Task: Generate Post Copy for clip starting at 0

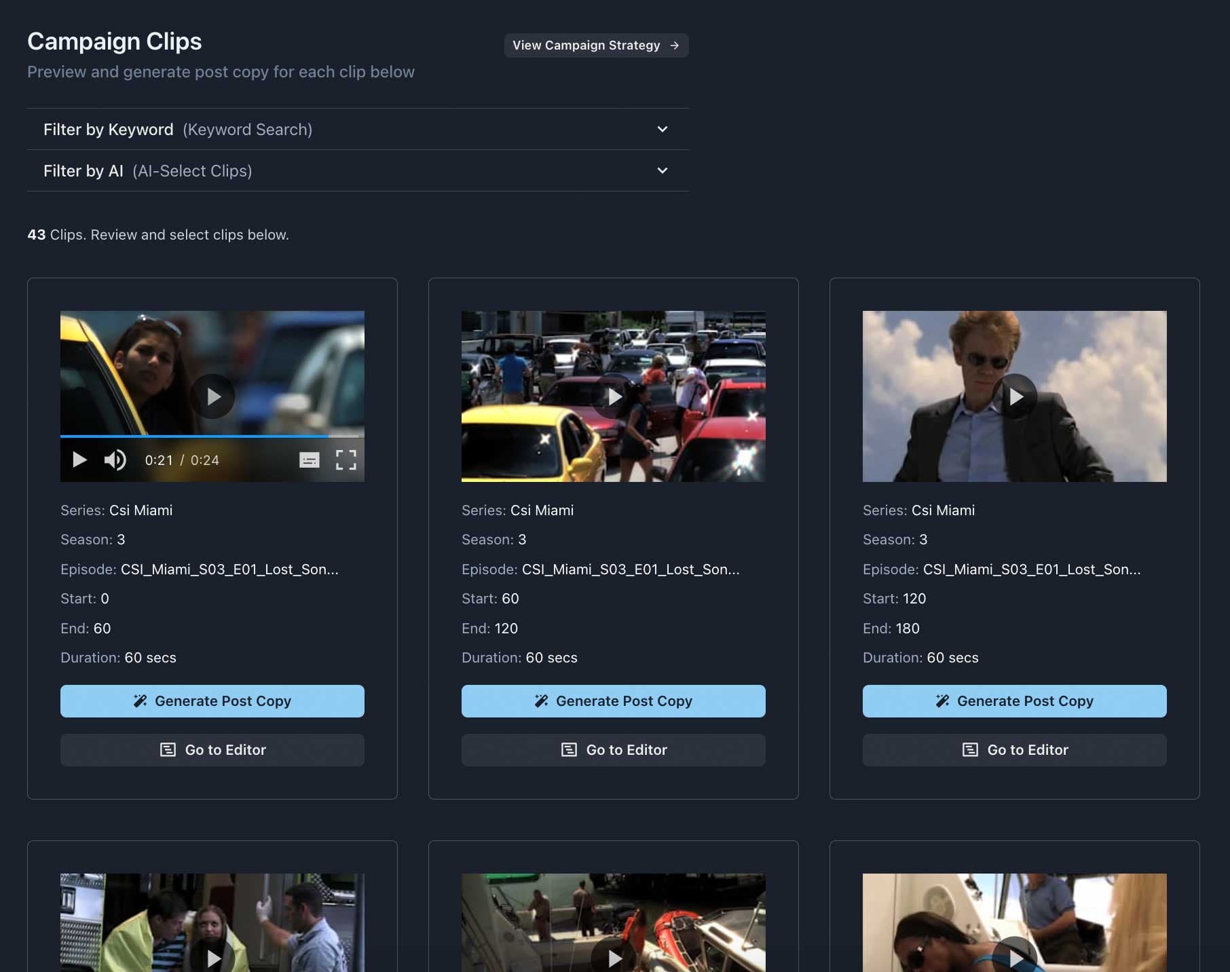Action: [212, 701]
